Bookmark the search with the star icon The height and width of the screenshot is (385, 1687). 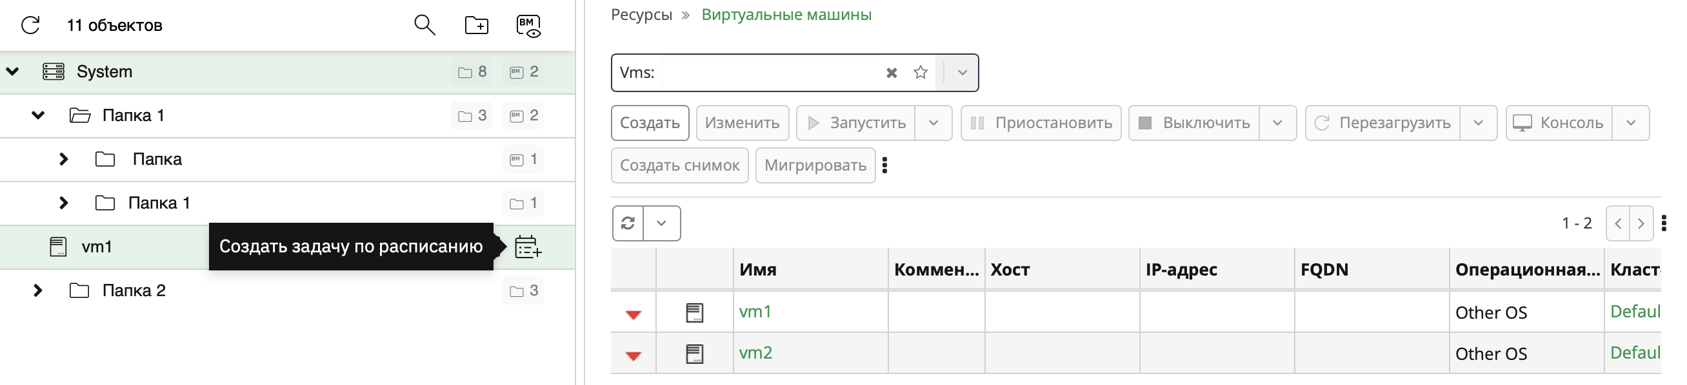coord(920,72)
